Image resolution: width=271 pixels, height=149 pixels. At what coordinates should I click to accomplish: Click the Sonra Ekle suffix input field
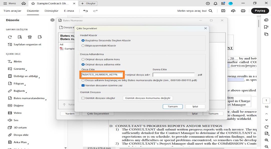(174, 75)
